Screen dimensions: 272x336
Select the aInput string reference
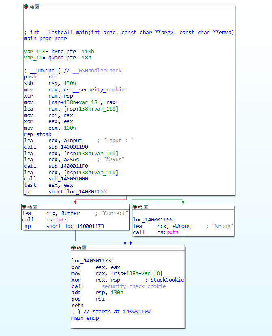pos(73,141)
